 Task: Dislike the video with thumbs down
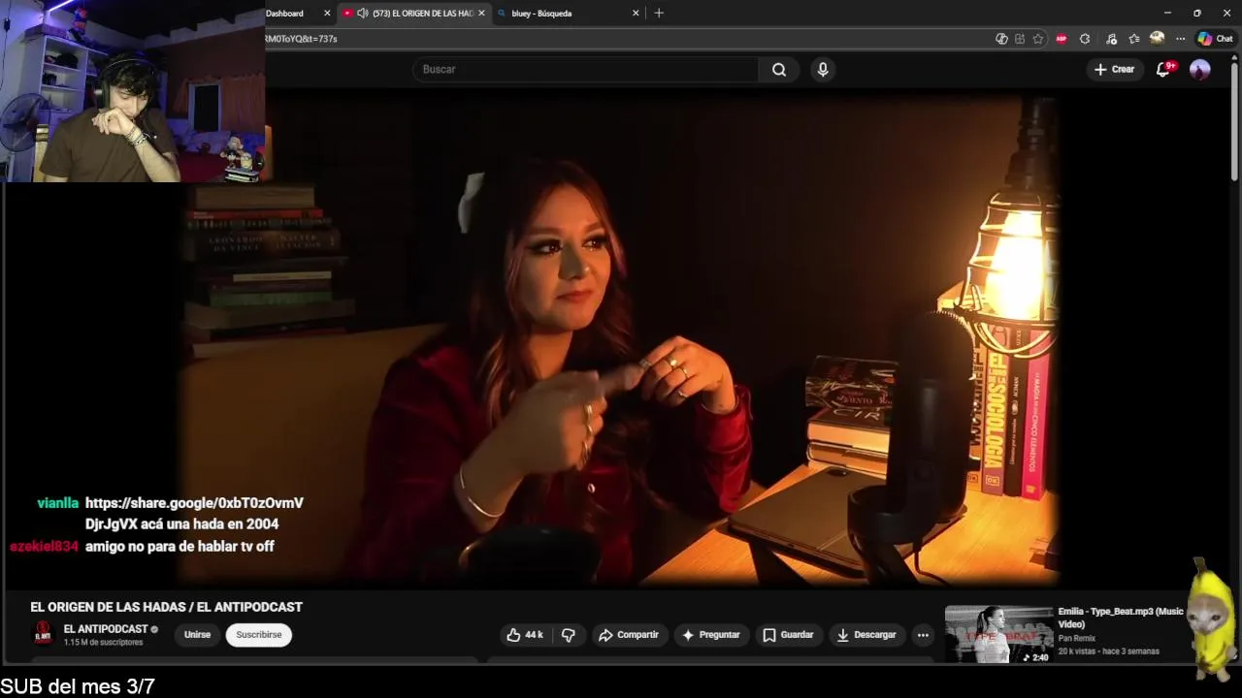click(x=569, y=635)
